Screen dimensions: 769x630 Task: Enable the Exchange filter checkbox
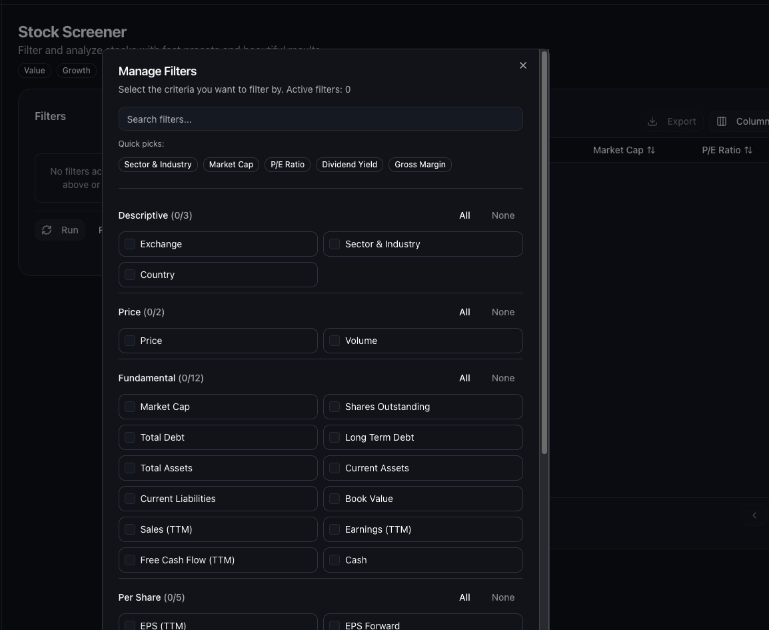130,244
